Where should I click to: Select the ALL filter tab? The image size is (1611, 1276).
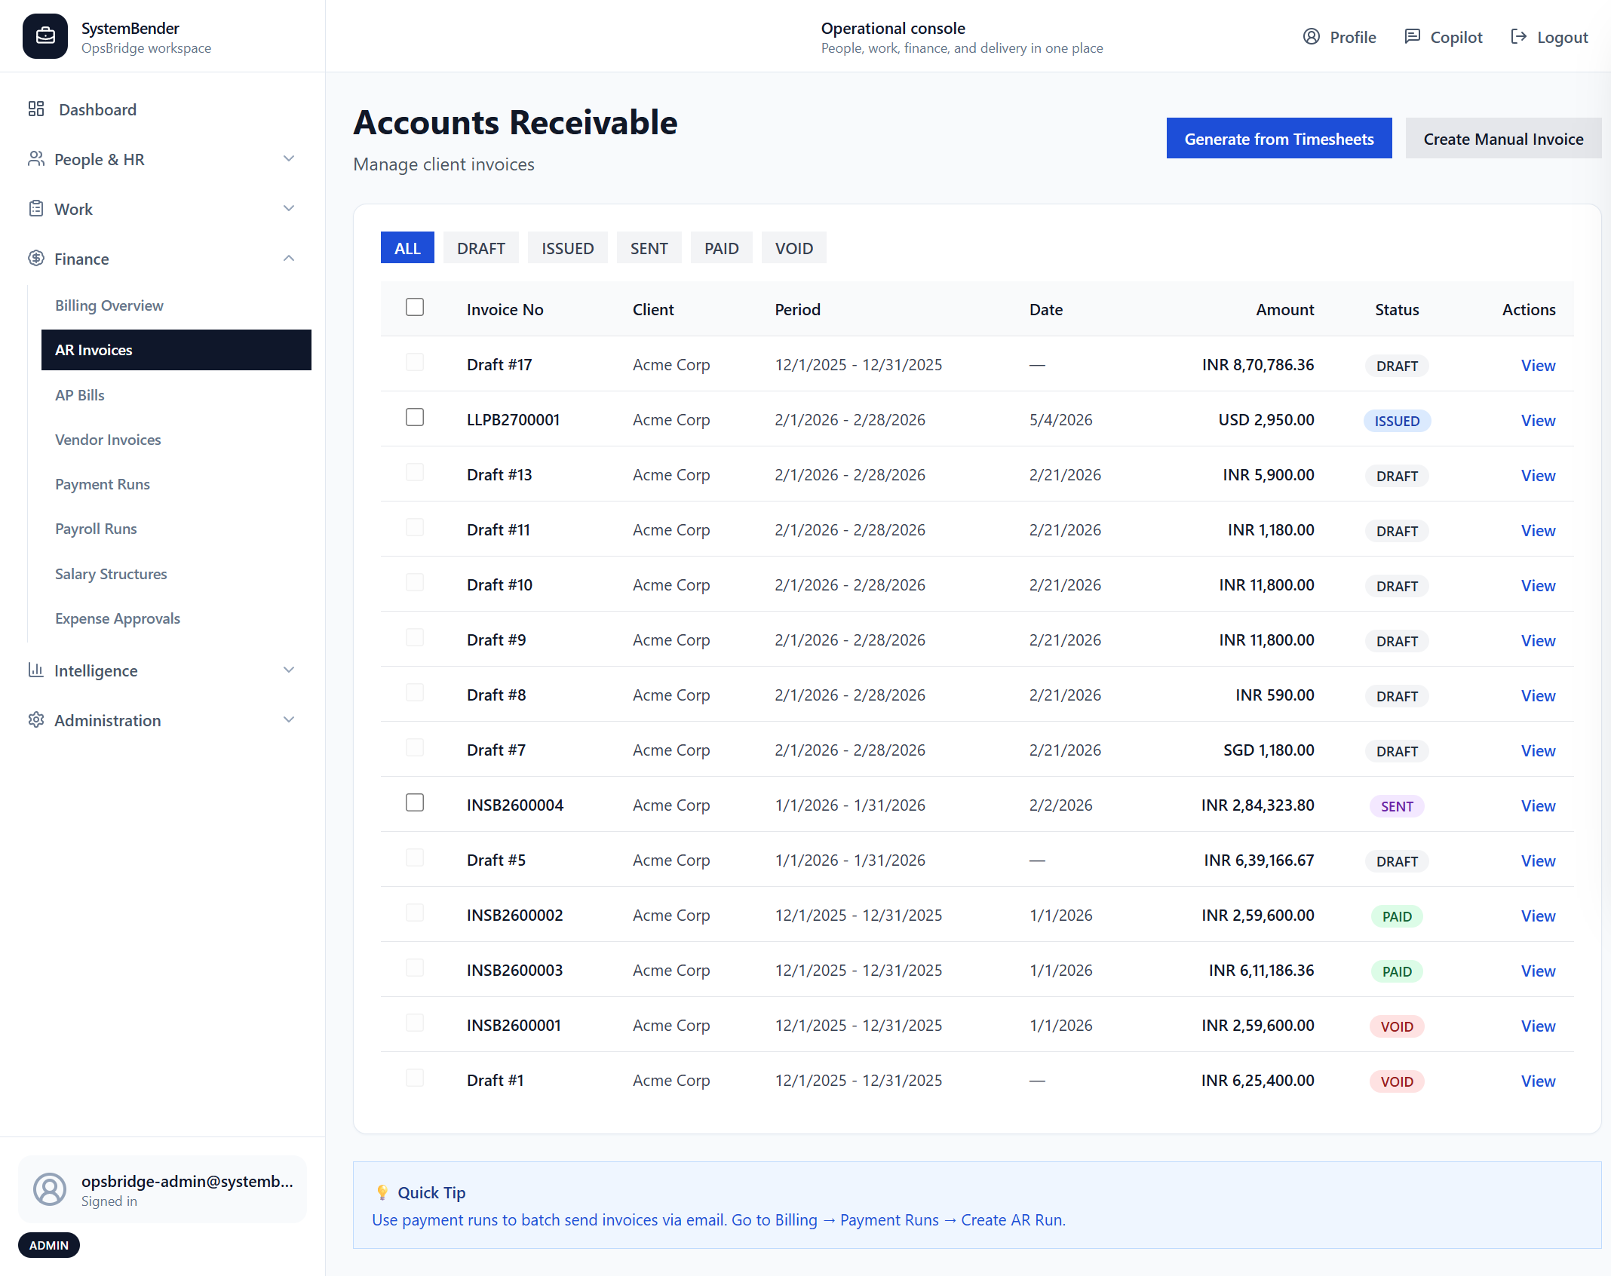(407, 247)
